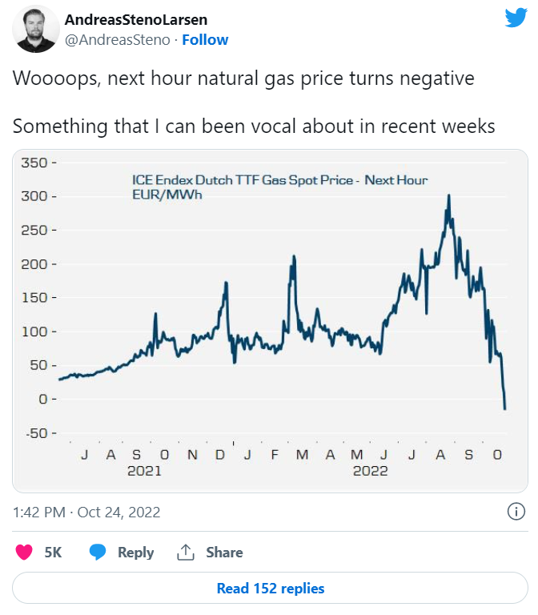Click the blue reply speech bubble icon

click(97, 553)
